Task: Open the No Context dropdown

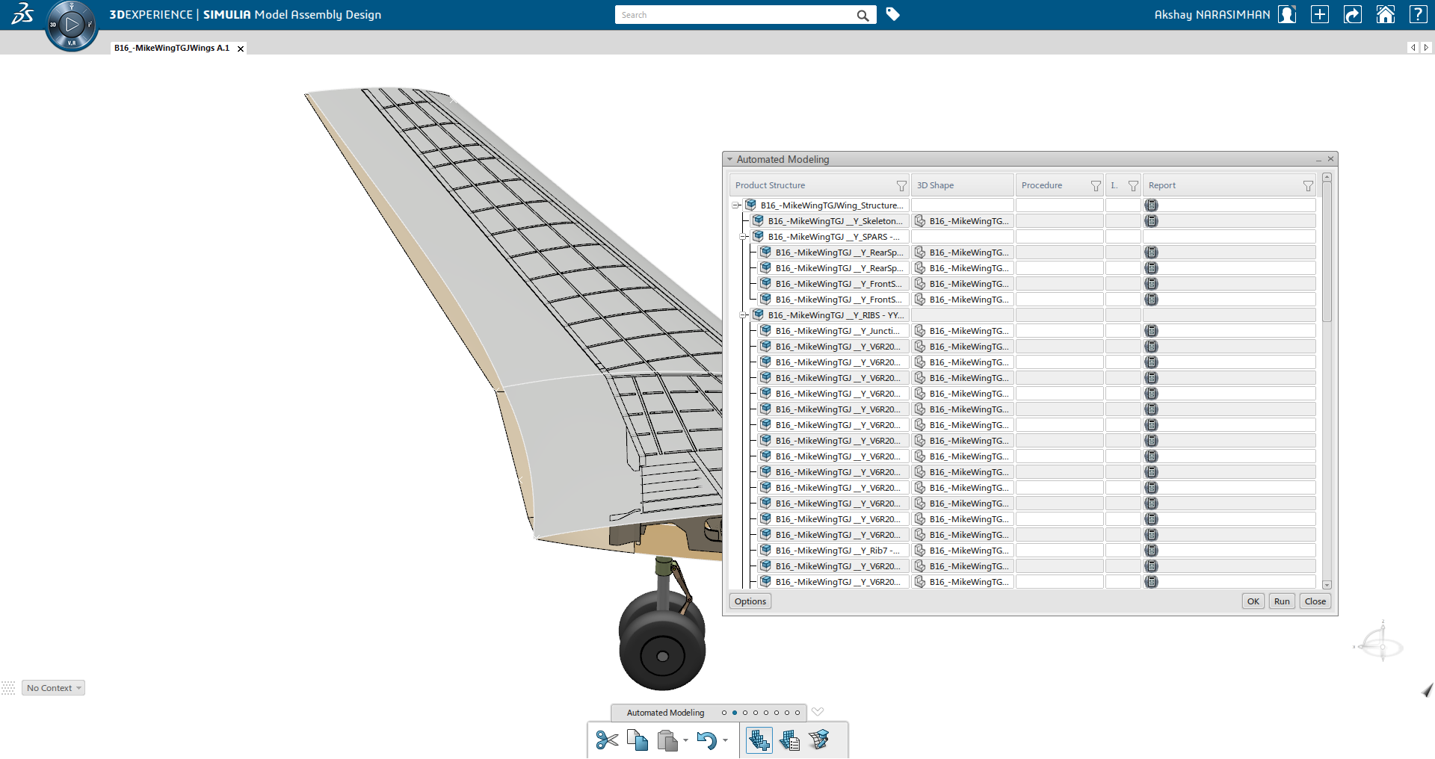Action: [x=53, y=688]
